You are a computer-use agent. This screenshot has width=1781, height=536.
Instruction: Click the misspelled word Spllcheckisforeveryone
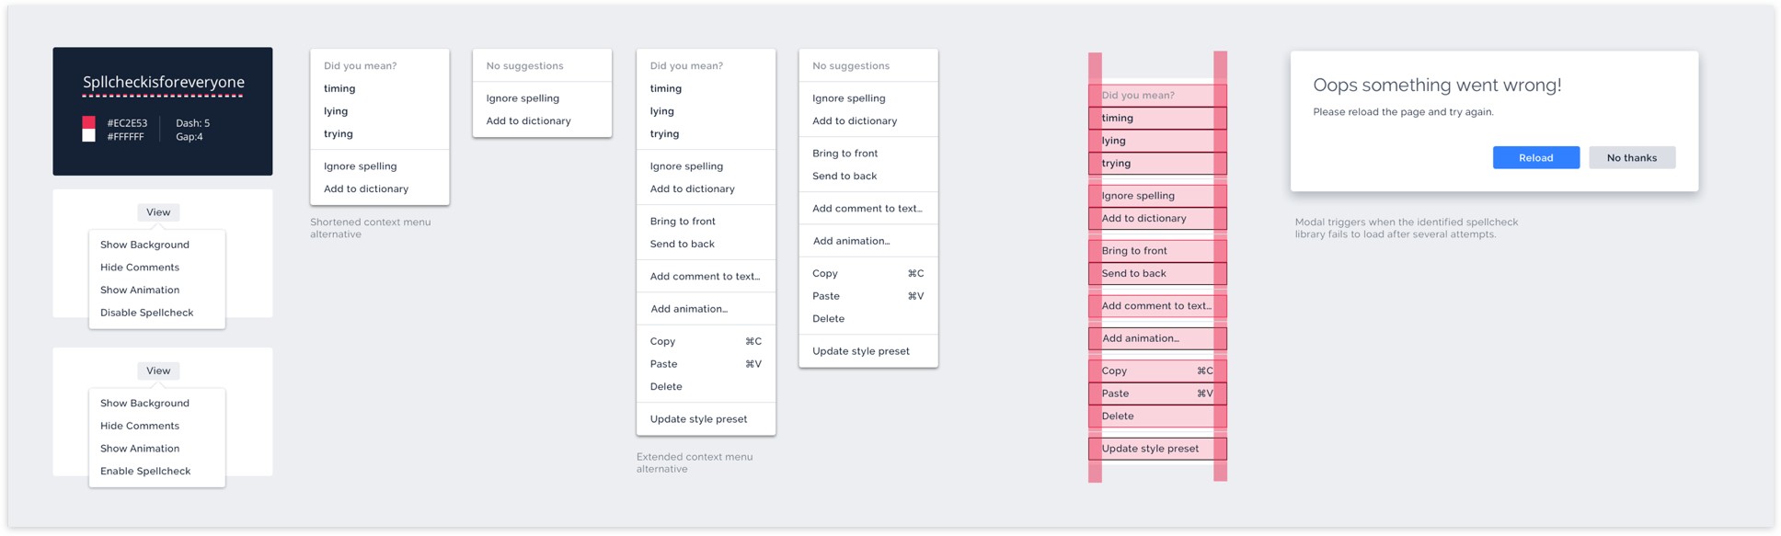(x=164, y=83)
